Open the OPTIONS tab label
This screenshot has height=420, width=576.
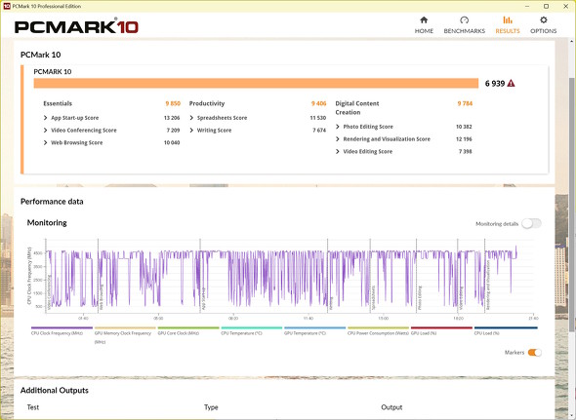click(544, 31)
